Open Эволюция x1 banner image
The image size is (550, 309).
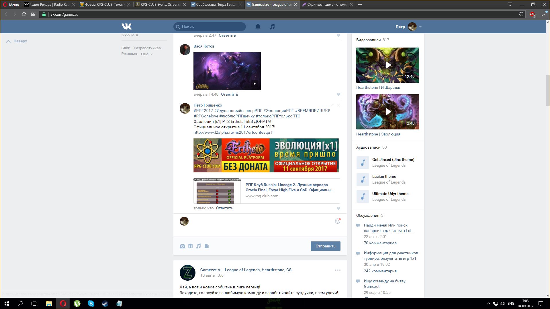tap(266, 155)
